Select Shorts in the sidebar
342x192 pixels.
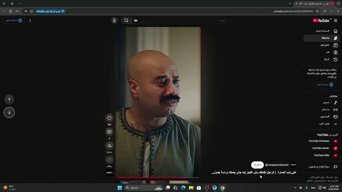[321, 38]
